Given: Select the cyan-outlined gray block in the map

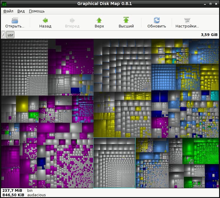Looking at the screenshot, I should (x=114, y=163).
